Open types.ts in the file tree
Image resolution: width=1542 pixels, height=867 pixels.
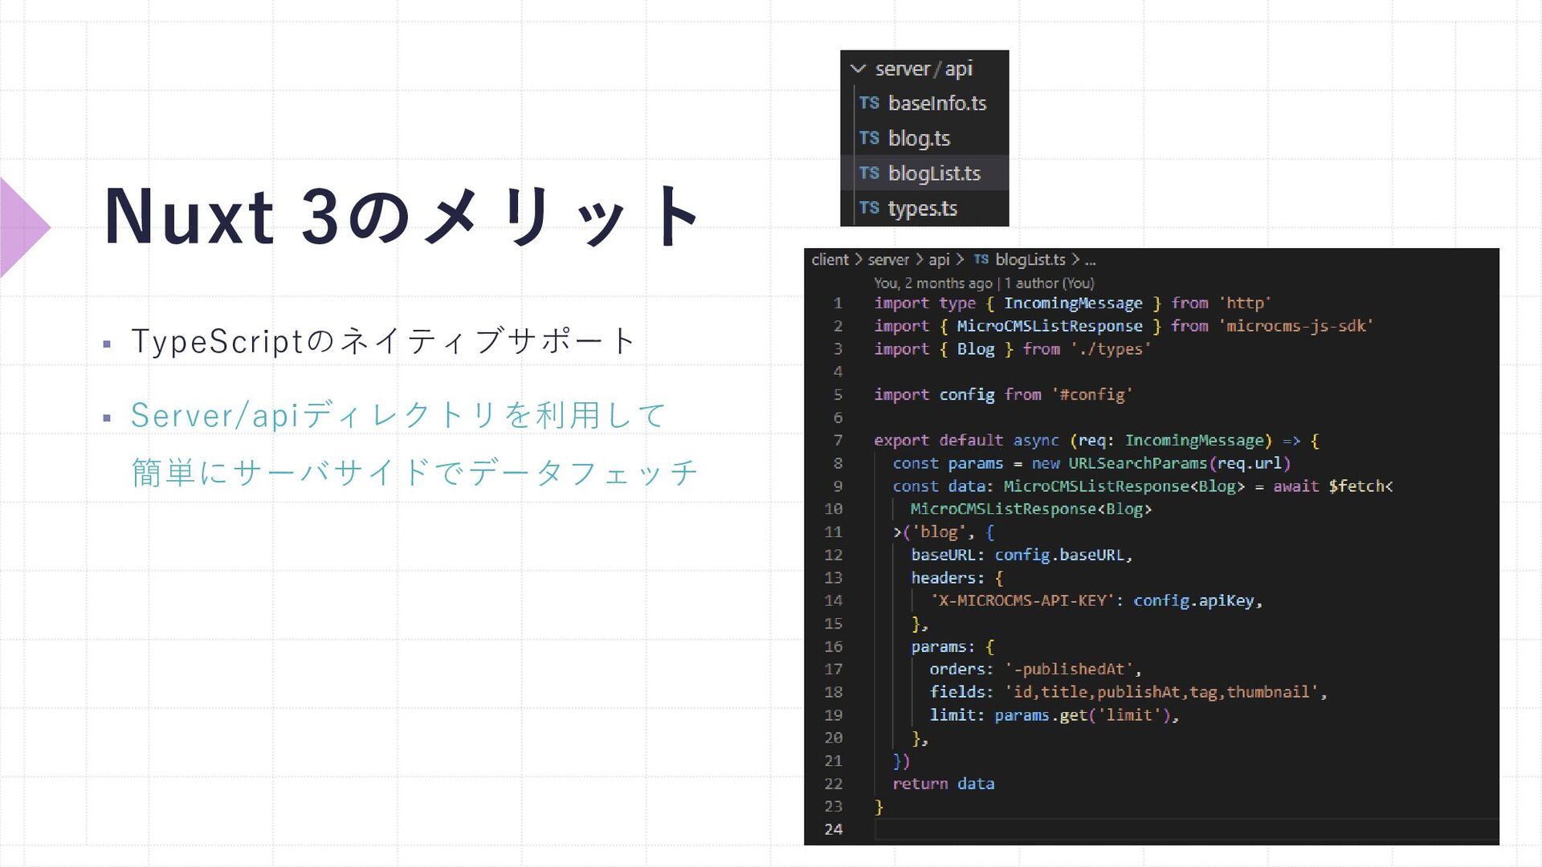pyautogui.click(x=924, y=209)
